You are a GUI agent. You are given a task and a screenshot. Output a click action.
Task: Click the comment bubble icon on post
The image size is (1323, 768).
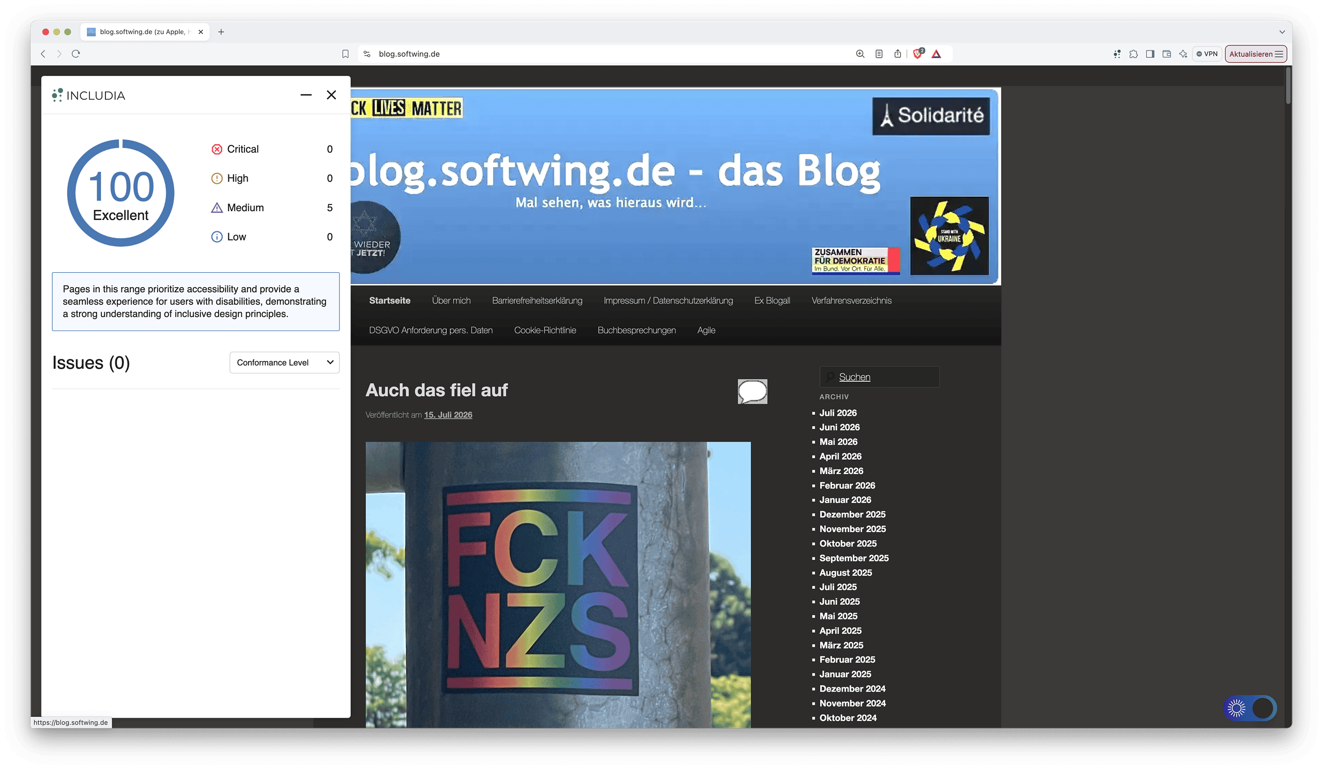752,391
